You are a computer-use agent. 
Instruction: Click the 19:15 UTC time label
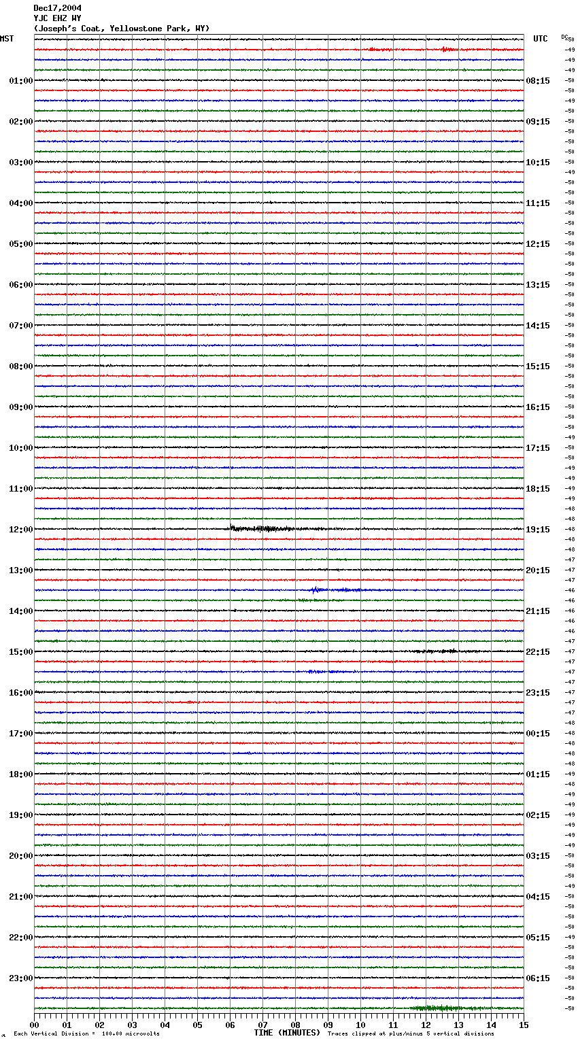[x=538, y=530]
